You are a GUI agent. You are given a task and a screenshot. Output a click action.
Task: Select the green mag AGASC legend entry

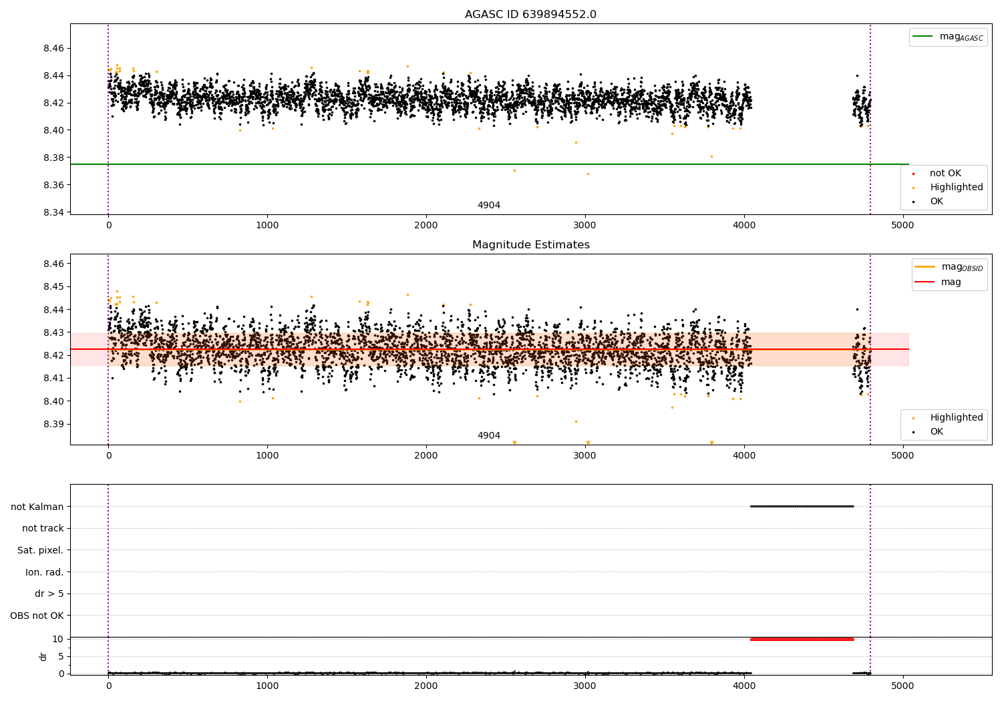coord(948,37)
